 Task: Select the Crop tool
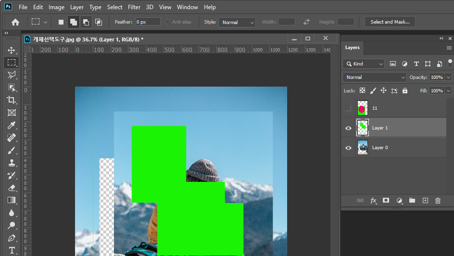(11, 100)
